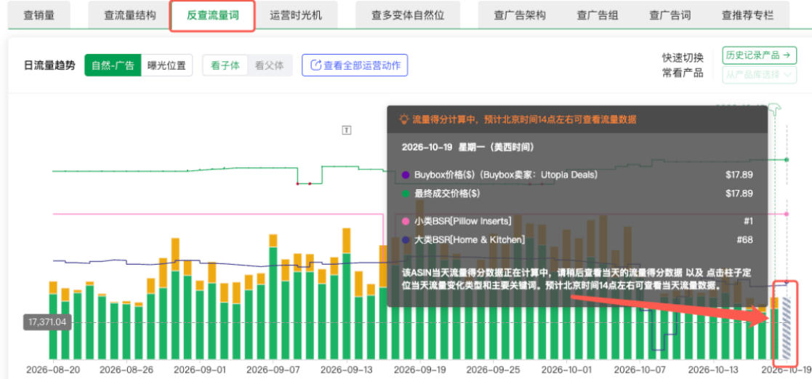Click the green 最终成交价格 legend dot
This screenshot has height=379, width=812.
[x=406, y=194]
